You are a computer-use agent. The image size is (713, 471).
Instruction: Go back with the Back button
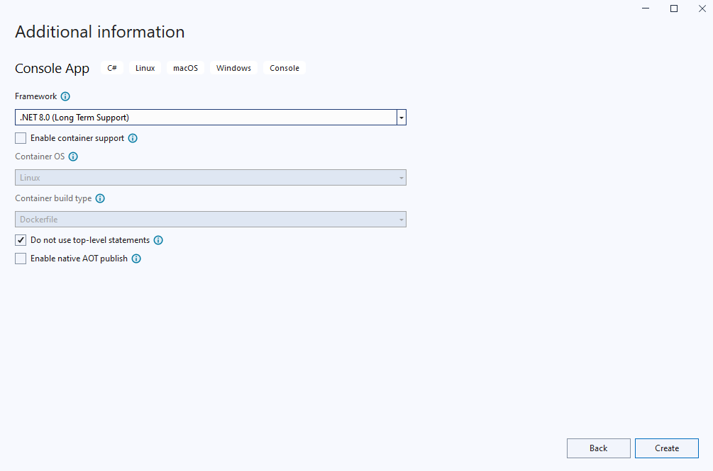598,448
